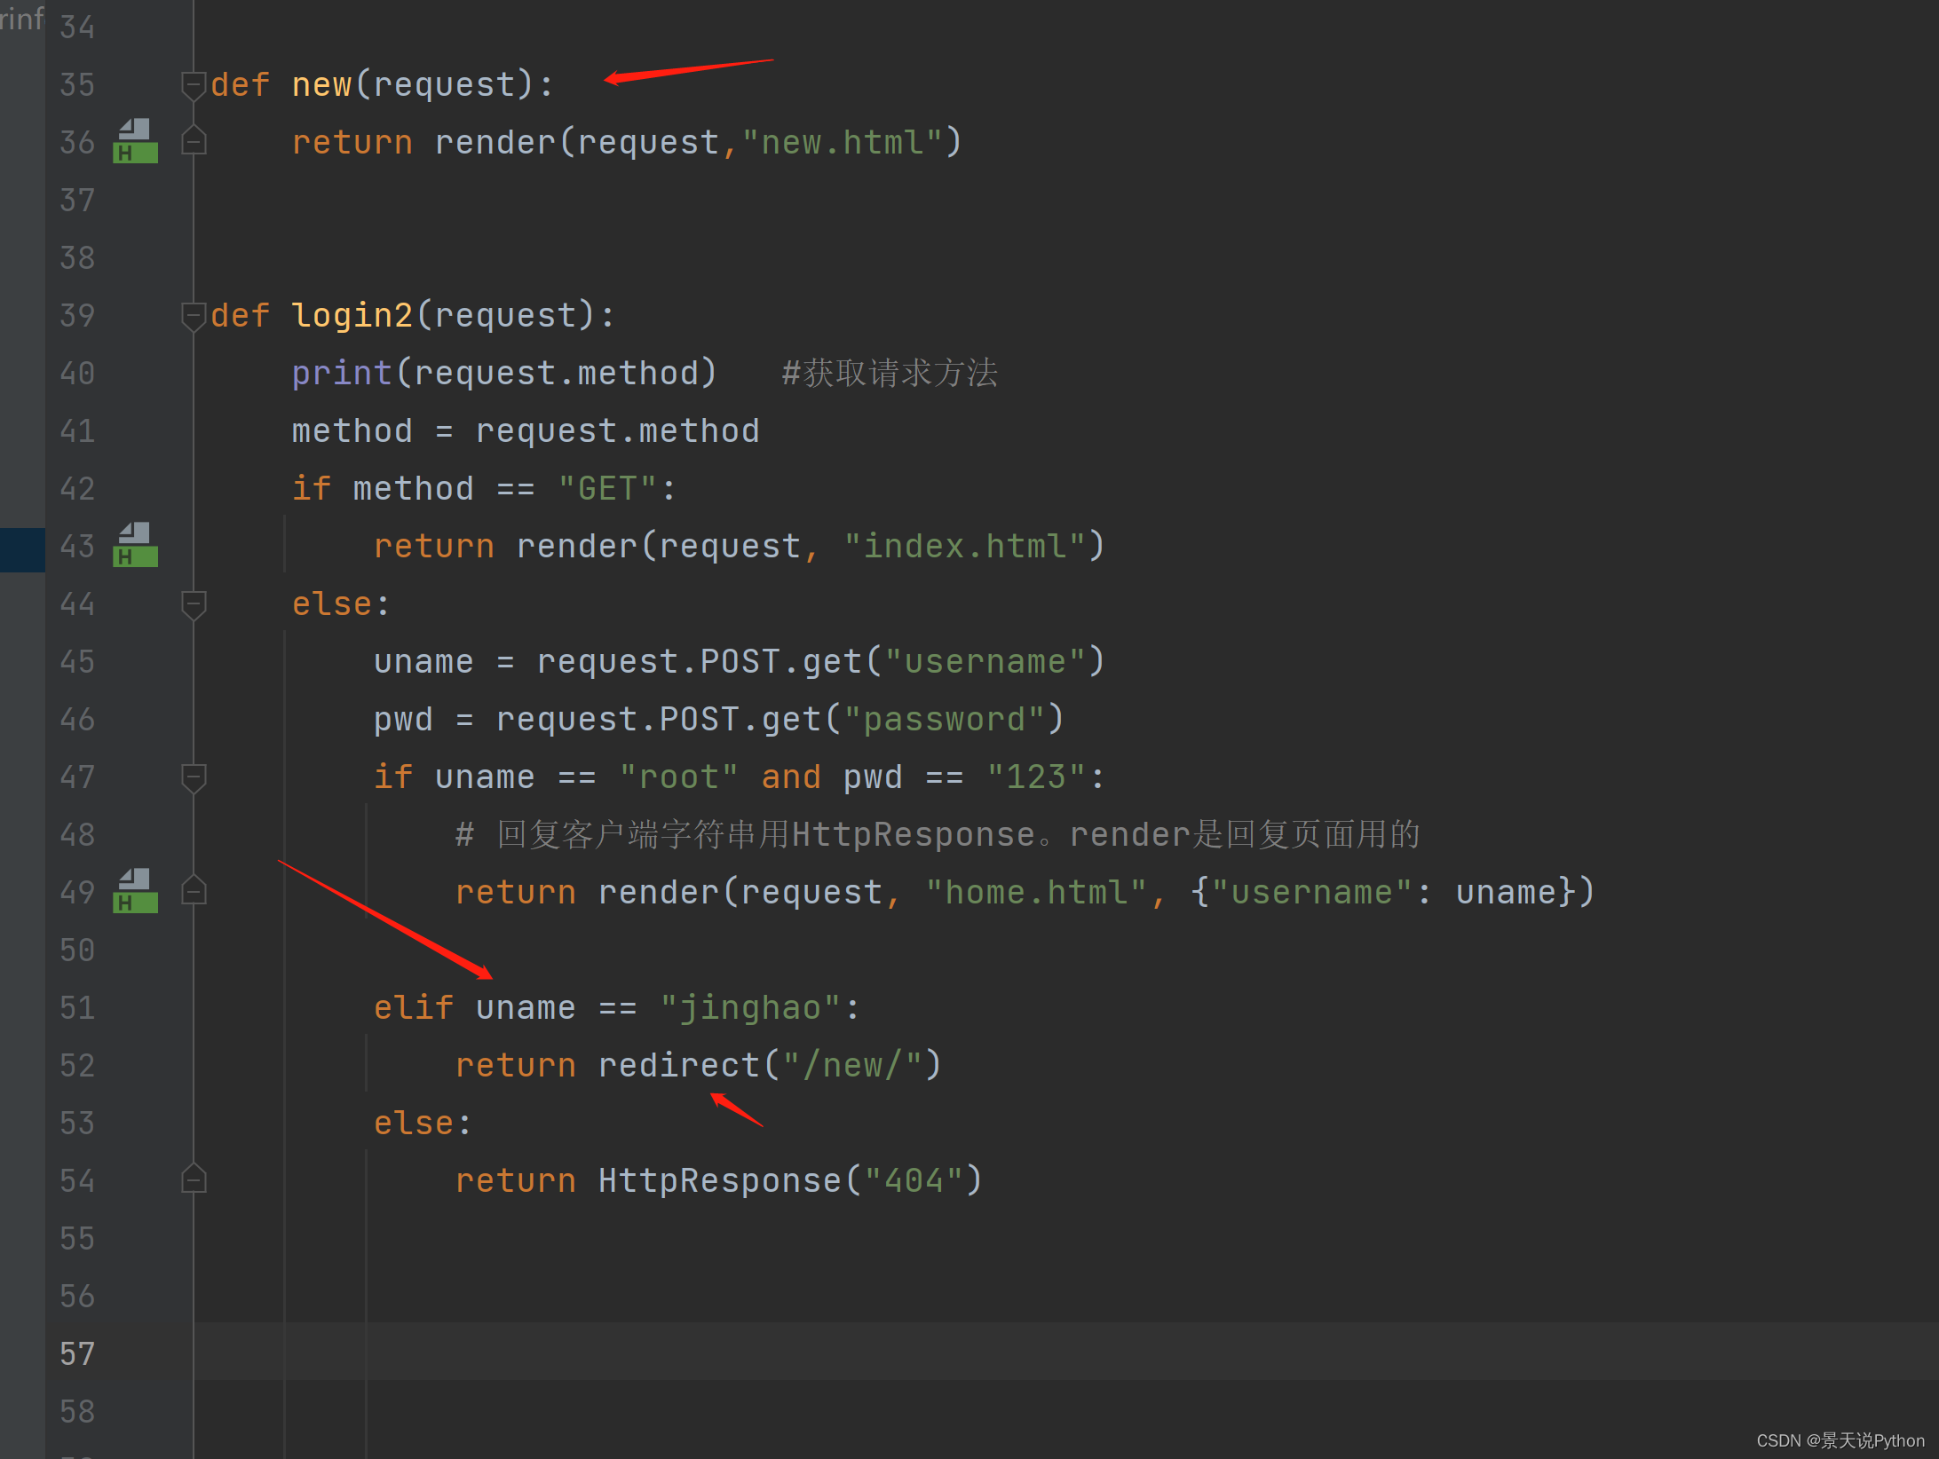Click "password" string on line 46

[x=945, y=720]
